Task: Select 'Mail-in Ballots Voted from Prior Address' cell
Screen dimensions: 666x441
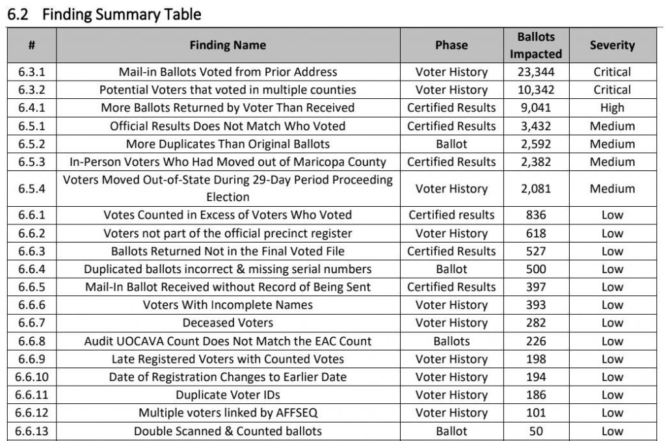Action: pyautogui.click(x=228, y=72)
